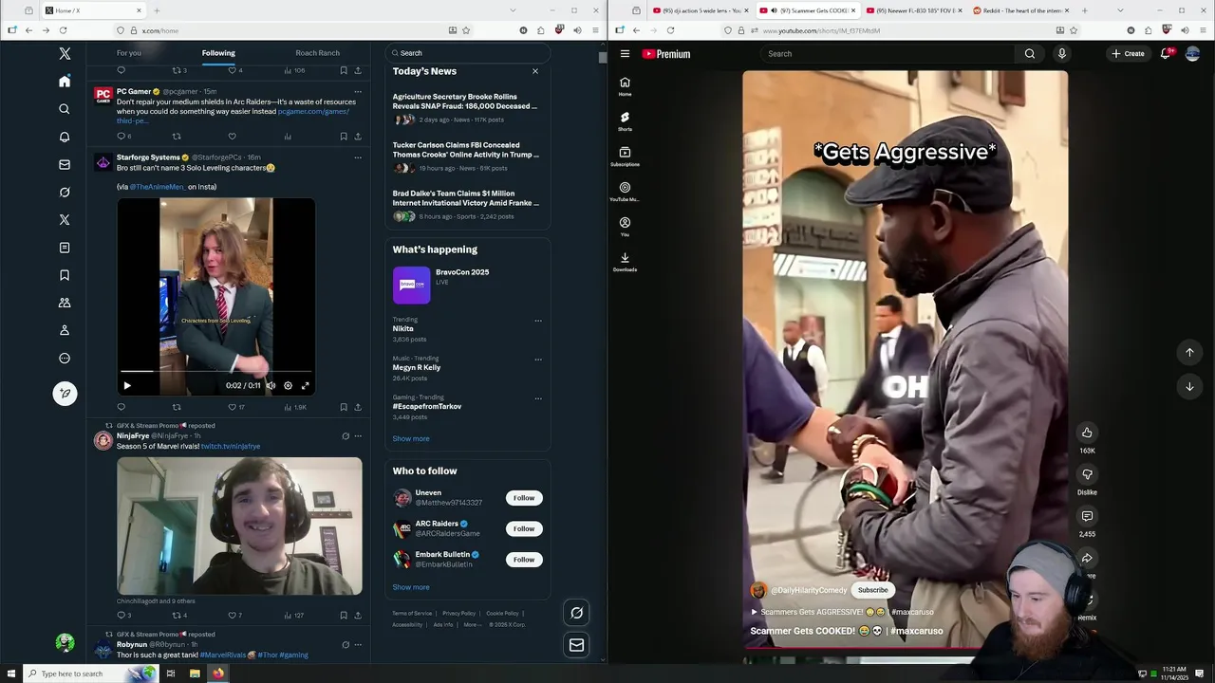This screenshot has width=1215, height=683.
Task: Open more options on NinjaFrye post
Action: (358, 436)
